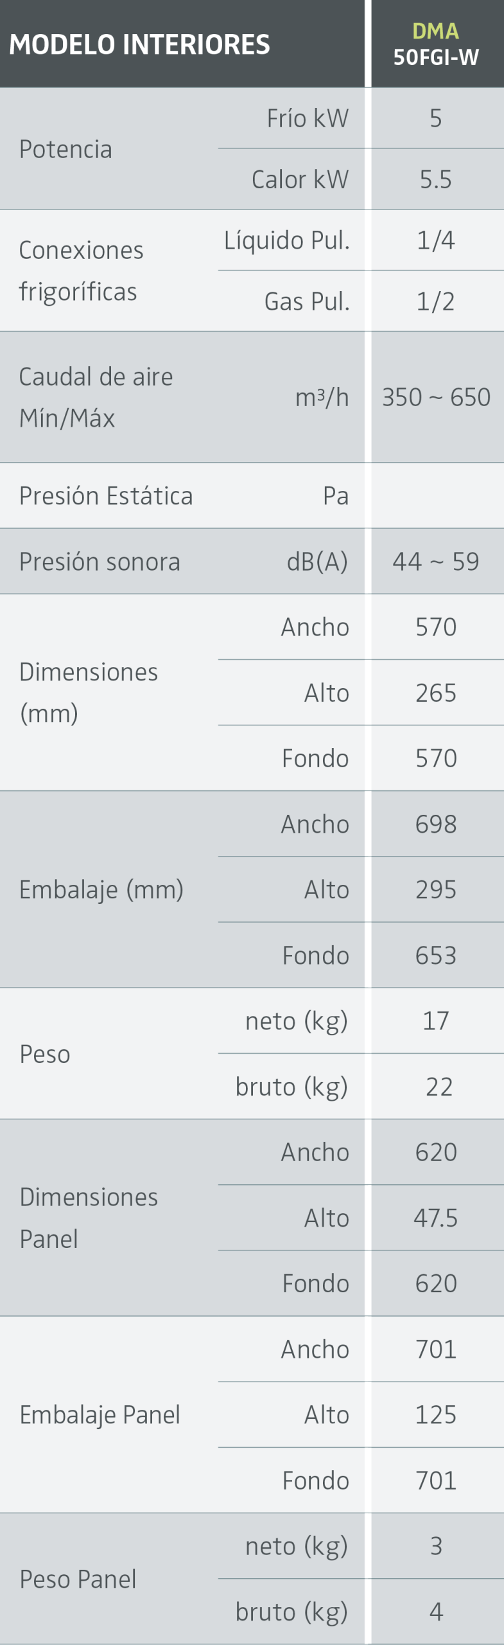
Task: Select the Líquido Pul. label
Action: (x=286, y=240)
